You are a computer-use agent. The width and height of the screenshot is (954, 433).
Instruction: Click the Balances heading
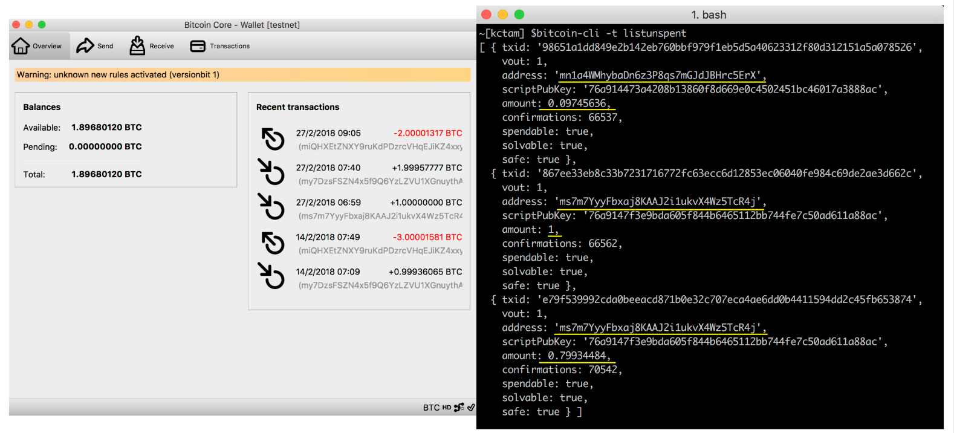(42, 107)
